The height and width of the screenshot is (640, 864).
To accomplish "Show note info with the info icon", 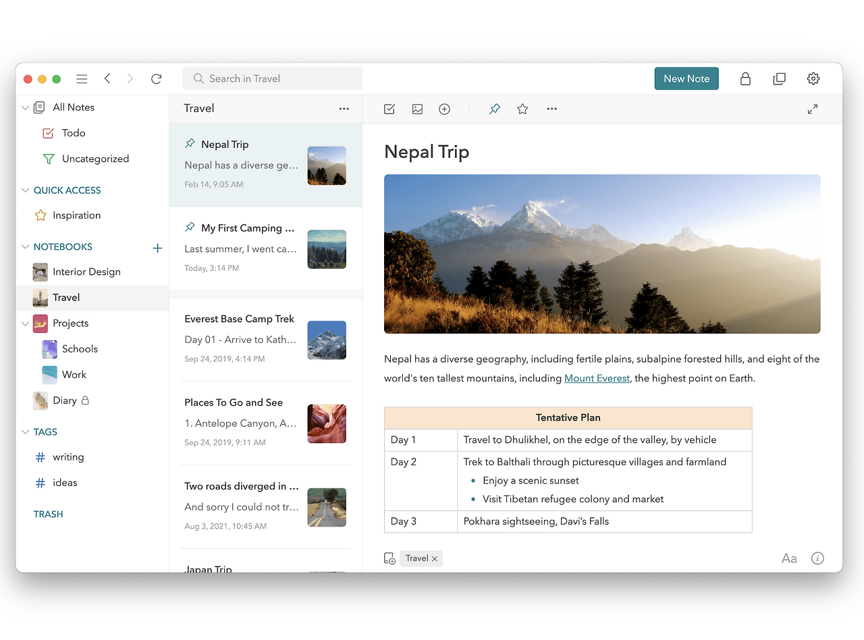I will (x=817, y=558).
